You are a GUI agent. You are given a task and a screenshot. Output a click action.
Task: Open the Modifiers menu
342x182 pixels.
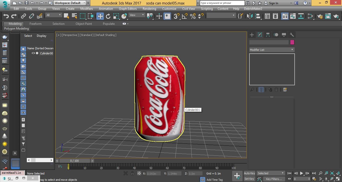tap(87, 9)
